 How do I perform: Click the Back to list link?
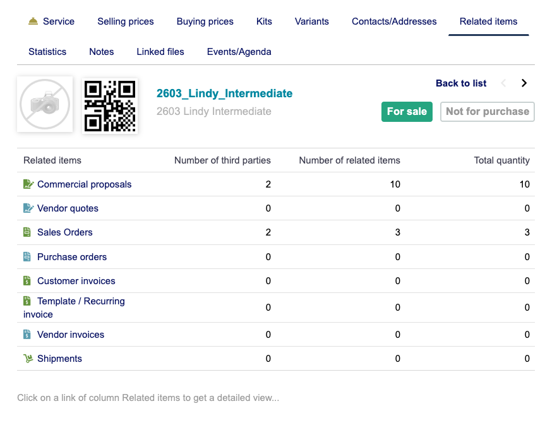click(x=461, y=83)
